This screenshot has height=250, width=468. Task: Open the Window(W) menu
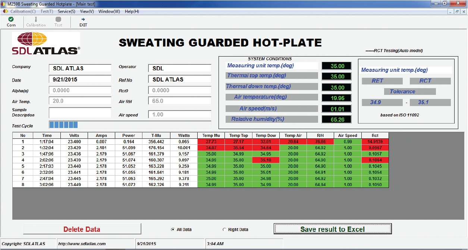[109, 11]
